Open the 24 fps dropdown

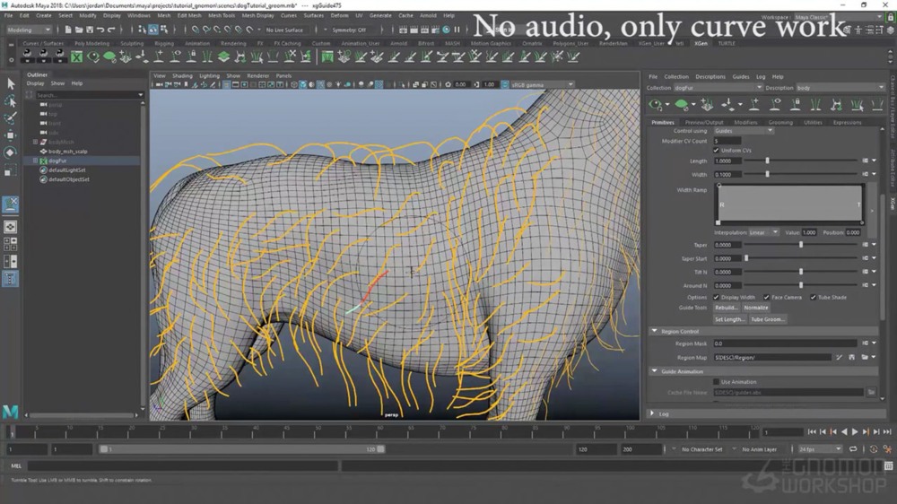coord(821,449)
